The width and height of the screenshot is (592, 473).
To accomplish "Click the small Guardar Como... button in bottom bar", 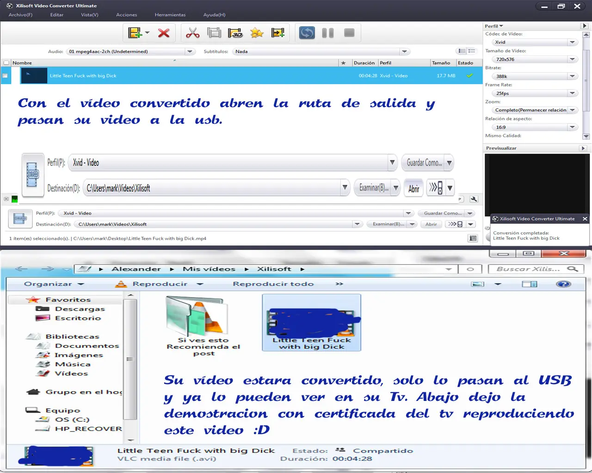I will pos(443,213).
